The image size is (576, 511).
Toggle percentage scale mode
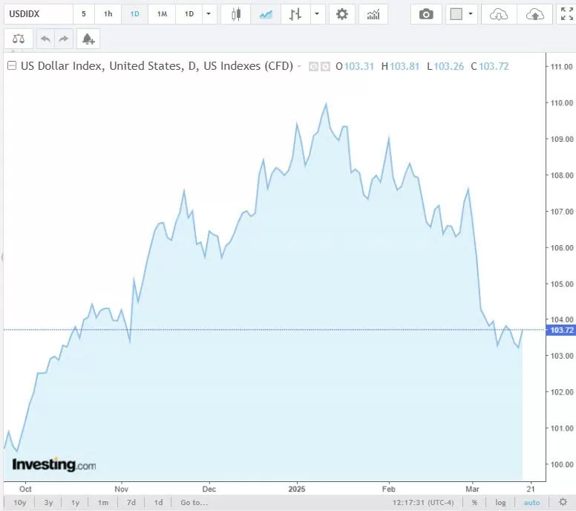(x=474, y=503)
